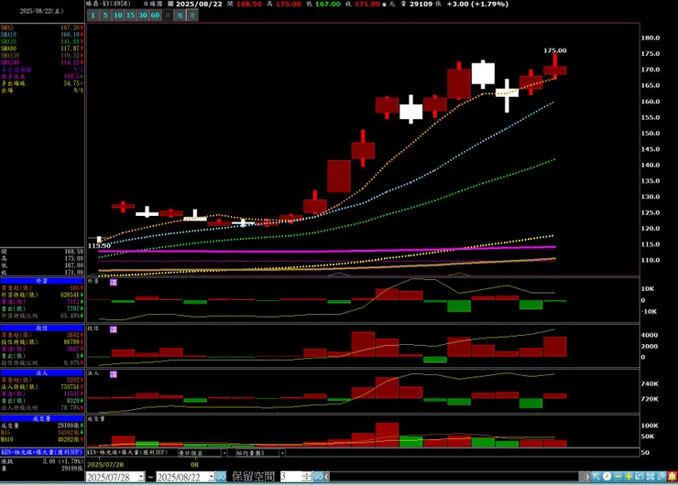Click the SMA60 indicator row

[41, 48]
